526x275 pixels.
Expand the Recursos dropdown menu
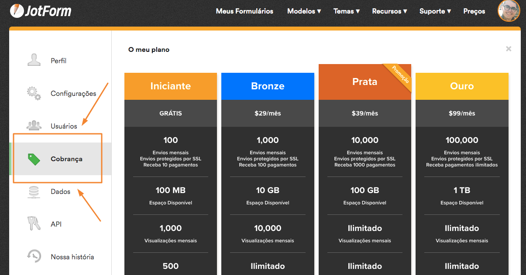389,11
